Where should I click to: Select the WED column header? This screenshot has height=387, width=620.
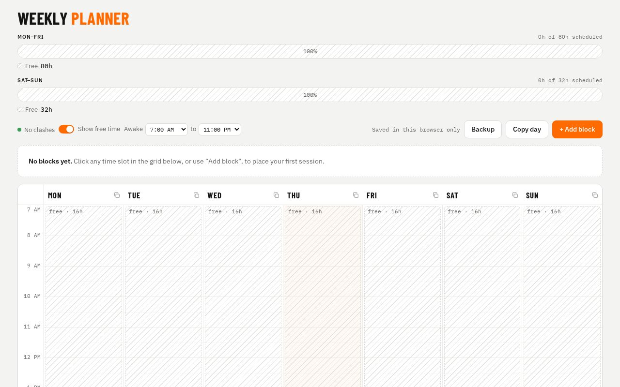tap(243, 195)
